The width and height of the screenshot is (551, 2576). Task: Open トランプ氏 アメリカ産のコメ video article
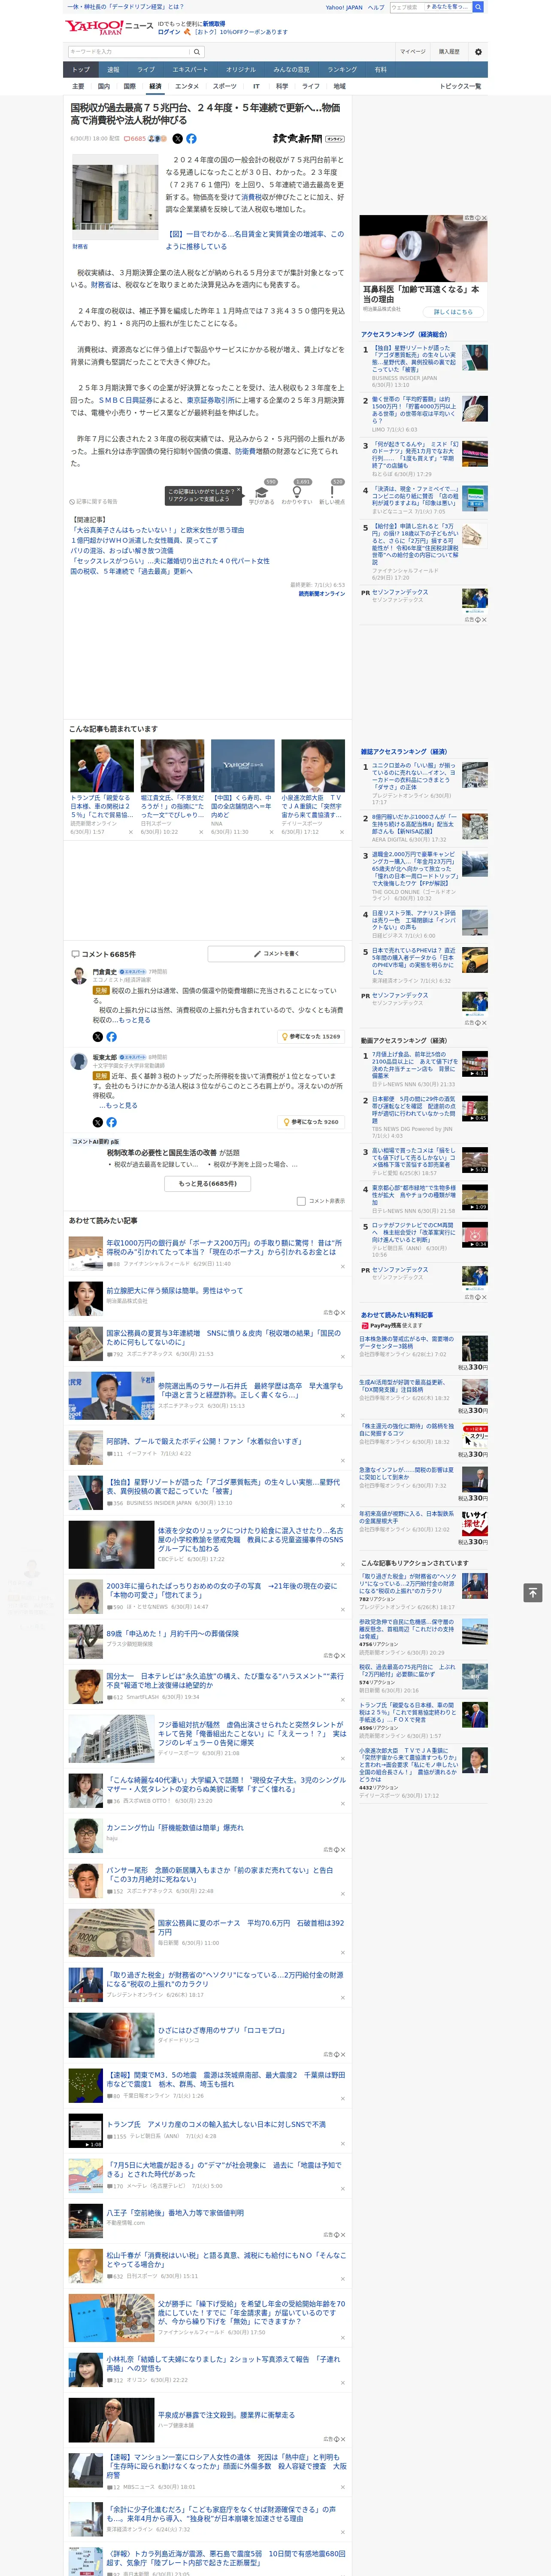click(216, 2123)
